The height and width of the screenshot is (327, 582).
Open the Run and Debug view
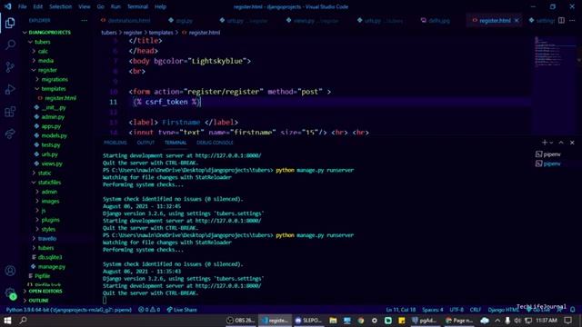coord(10,89)
